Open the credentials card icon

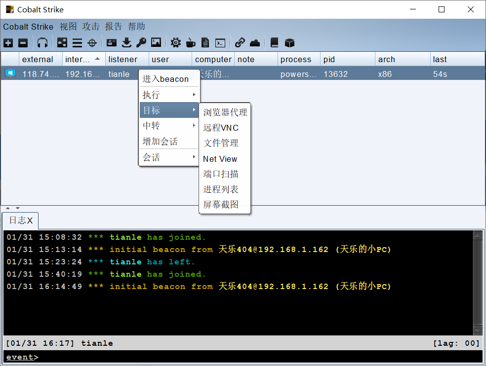112,43
